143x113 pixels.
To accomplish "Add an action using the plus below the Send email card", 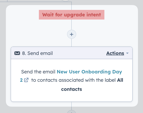I will 71,112.
